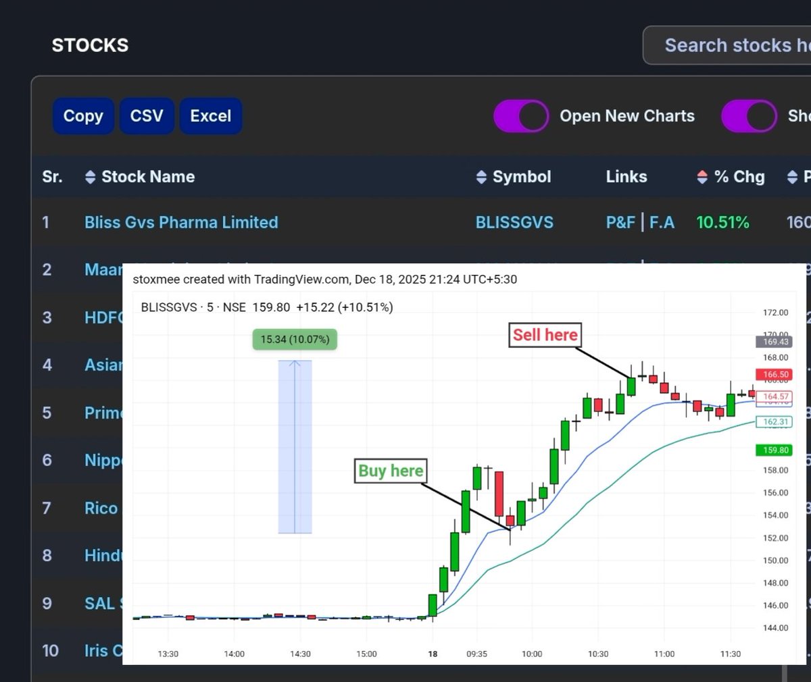The image size is (811, 682).
Task: Open P&F chart for BLISSGVS
Action: click(620, 221)
